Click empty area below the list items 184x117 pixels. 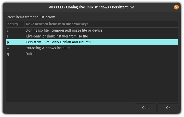click(x=92, y=79)
